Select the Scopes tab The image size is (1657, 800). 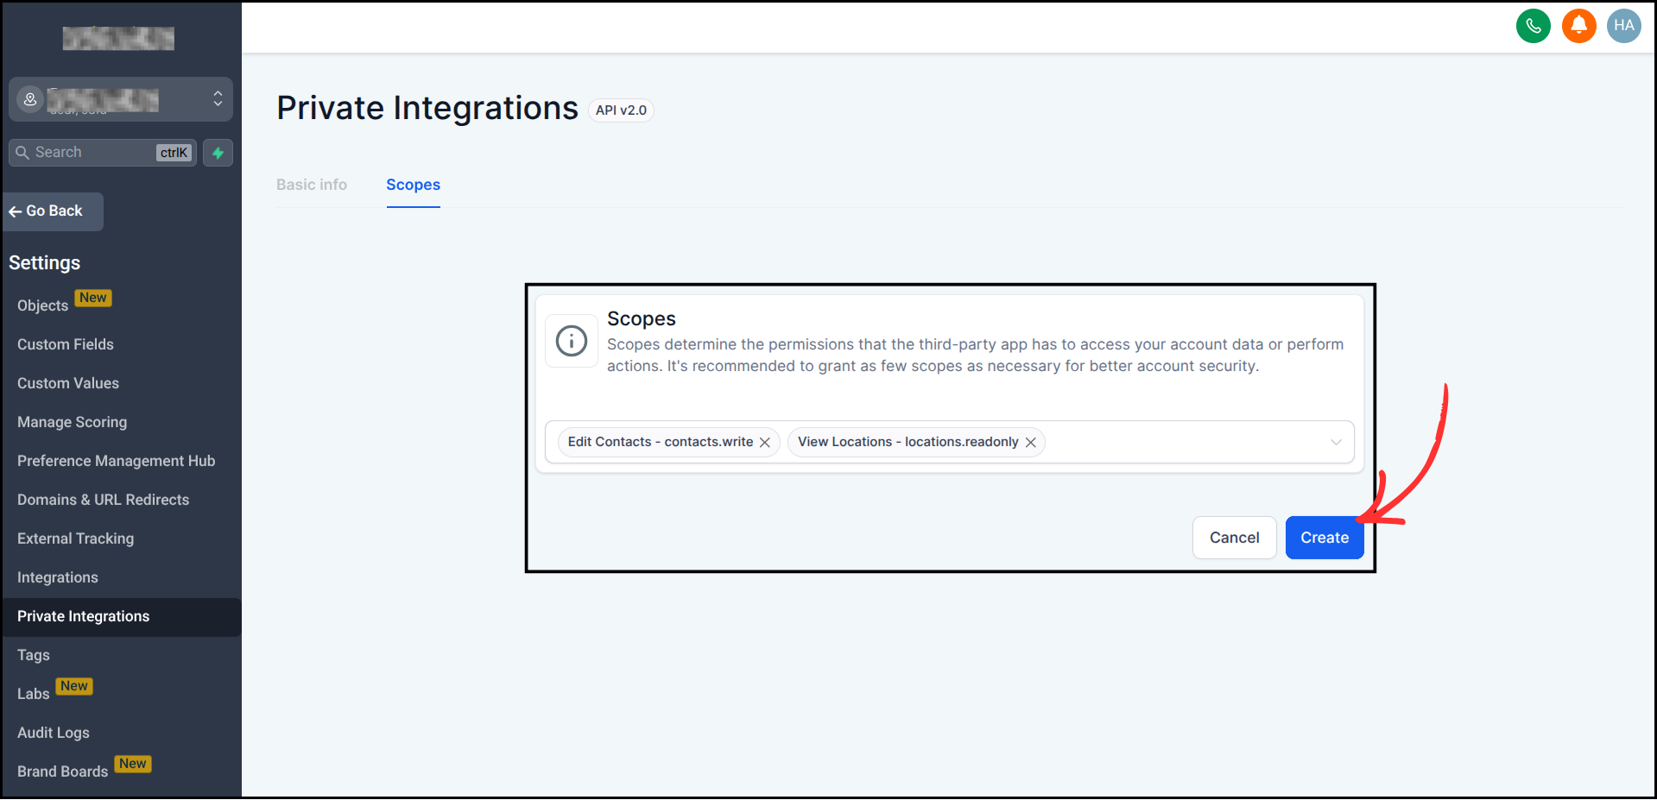413,185
